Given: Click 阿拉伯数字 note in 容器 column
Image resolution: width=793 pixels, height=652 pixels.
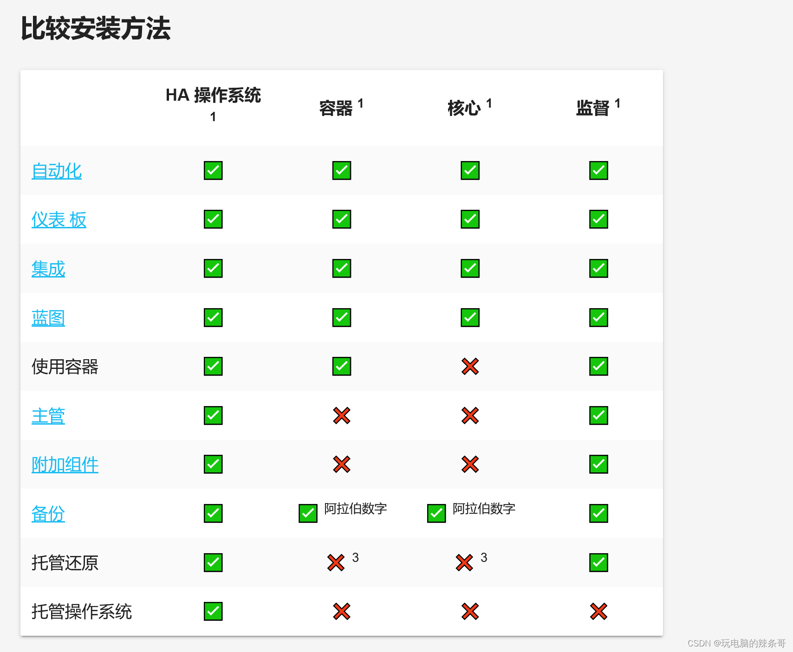Looking at the screenshot, I should [356, 509].
